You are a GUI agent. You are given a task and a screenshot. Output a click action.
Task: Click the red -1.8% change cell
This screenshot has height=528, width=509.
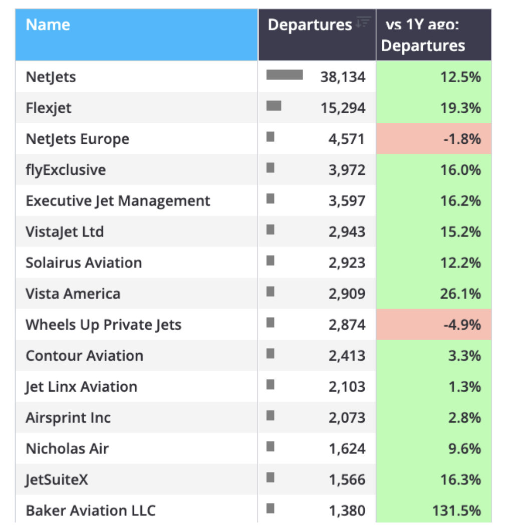point(433,139)
